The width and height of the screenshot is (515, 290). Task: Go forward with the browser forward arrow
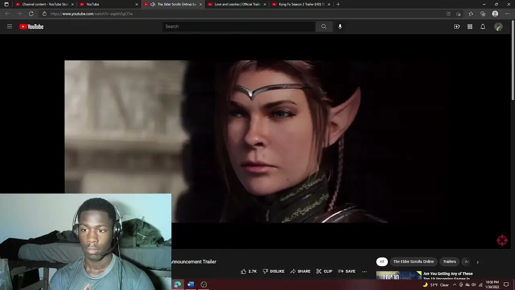[19, 14]
